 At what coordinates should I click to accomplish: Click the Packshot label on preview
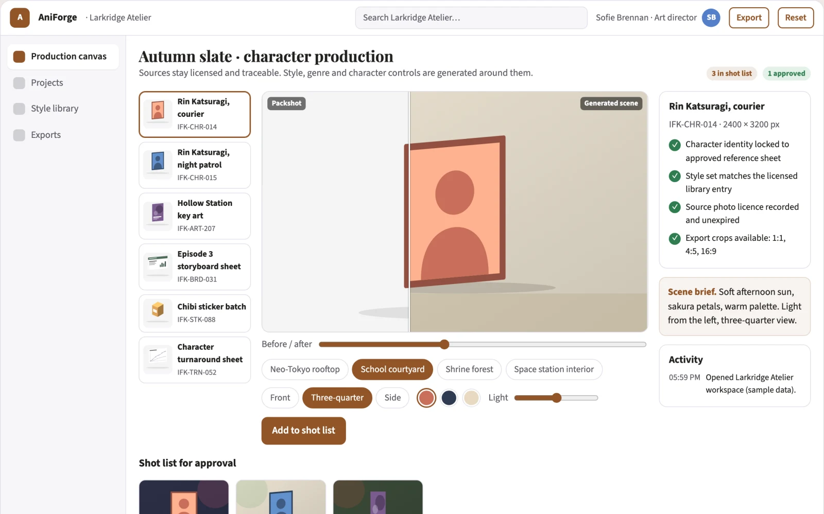[x=286, y=103]
